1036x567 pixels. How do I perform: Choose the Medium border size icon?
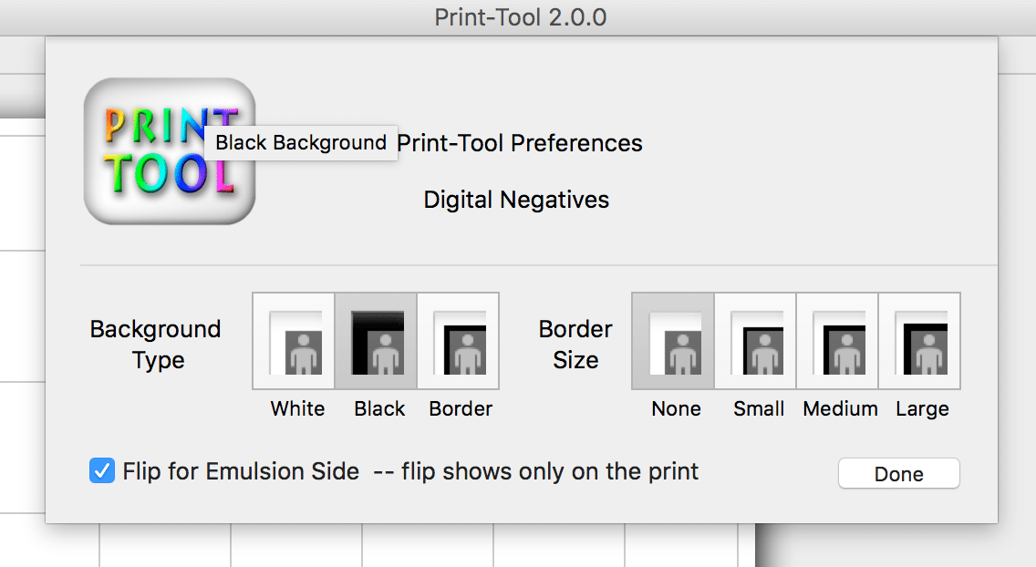[837, 341]
